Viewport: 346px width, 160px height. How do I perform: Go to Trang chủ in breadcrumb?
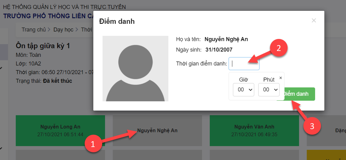[x=33, y=30]
